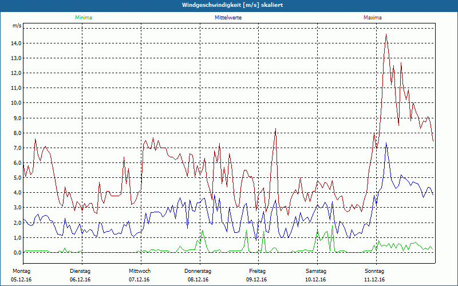Screen dimensions: 458x286
Task: Click the 10.12.16 date label
Action: (315, 280)
